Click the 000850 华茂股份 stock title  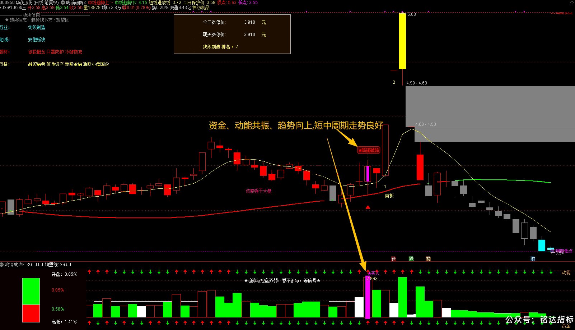29,3
